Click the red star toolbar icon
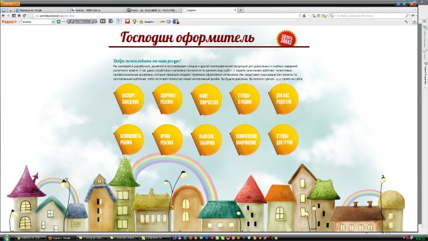Image resolution: width=428 pixels, height=241 pixels. [x=127, y=21]
